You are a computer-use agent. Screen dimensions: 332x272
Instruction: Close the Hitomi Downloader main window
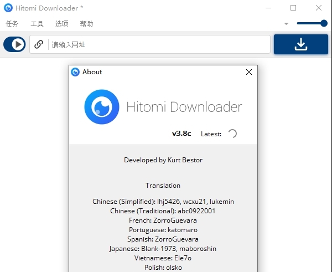[319, 8]
